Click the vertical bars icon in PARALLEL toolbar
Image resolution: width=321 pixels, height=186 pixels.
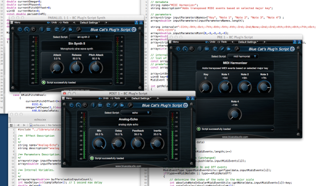pyautogui.click(x=42, y=30)
